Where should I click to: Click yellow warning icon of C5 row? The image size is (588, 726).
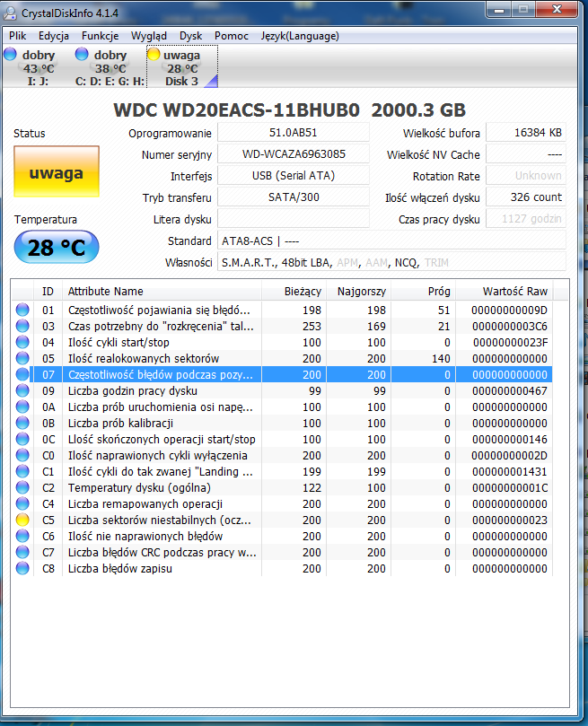pyautogui.click(x=22, y=520)
